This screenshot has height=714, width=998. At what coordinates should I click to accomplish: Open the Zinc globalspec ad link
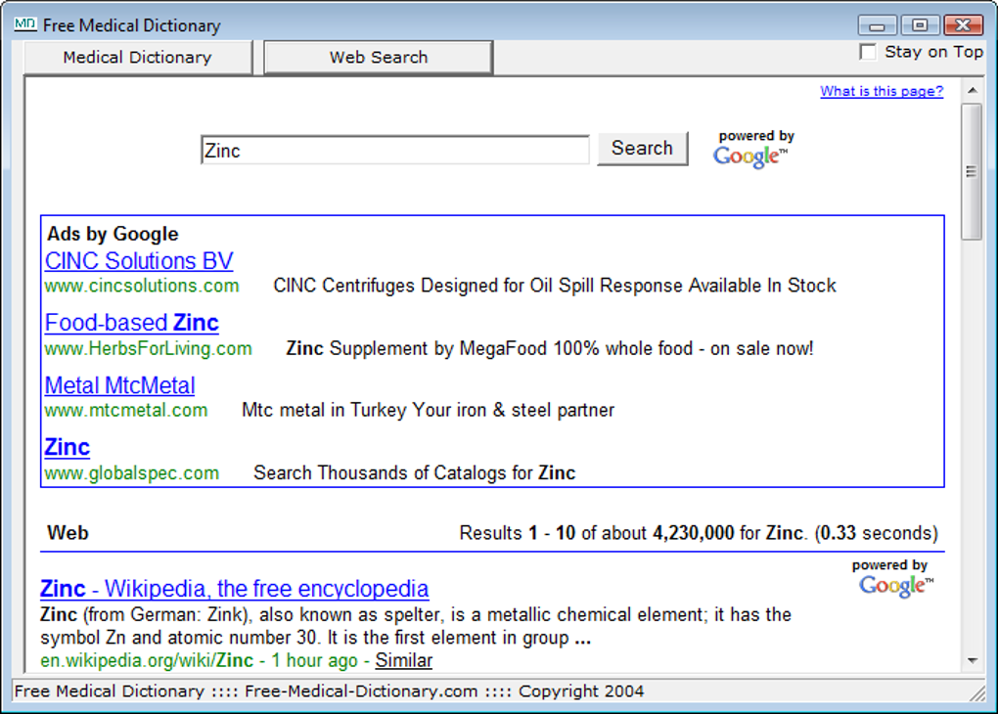click(x=67, y=447)
